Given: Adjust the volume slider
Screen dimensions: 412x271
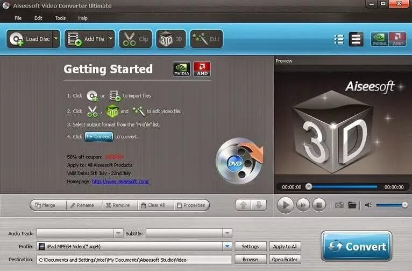Looking at the screenshot, I should point(392,205).
